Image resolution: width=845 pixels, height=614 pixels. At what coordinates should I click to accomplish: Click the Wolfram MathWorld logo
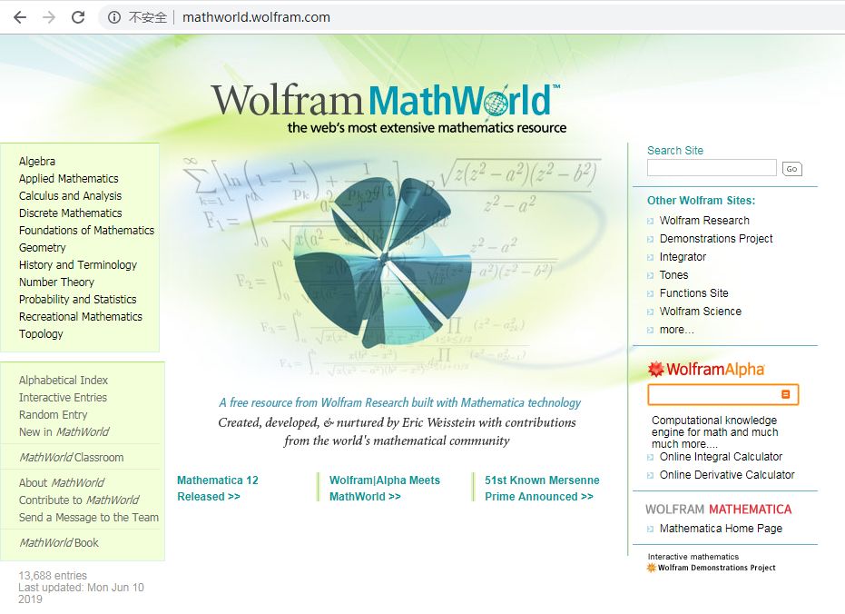point(387,108)
